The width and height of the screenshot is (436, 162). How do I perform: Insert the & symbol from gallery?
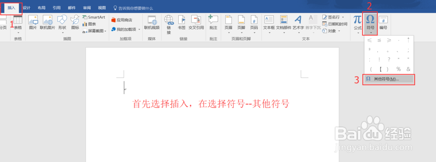408,69
